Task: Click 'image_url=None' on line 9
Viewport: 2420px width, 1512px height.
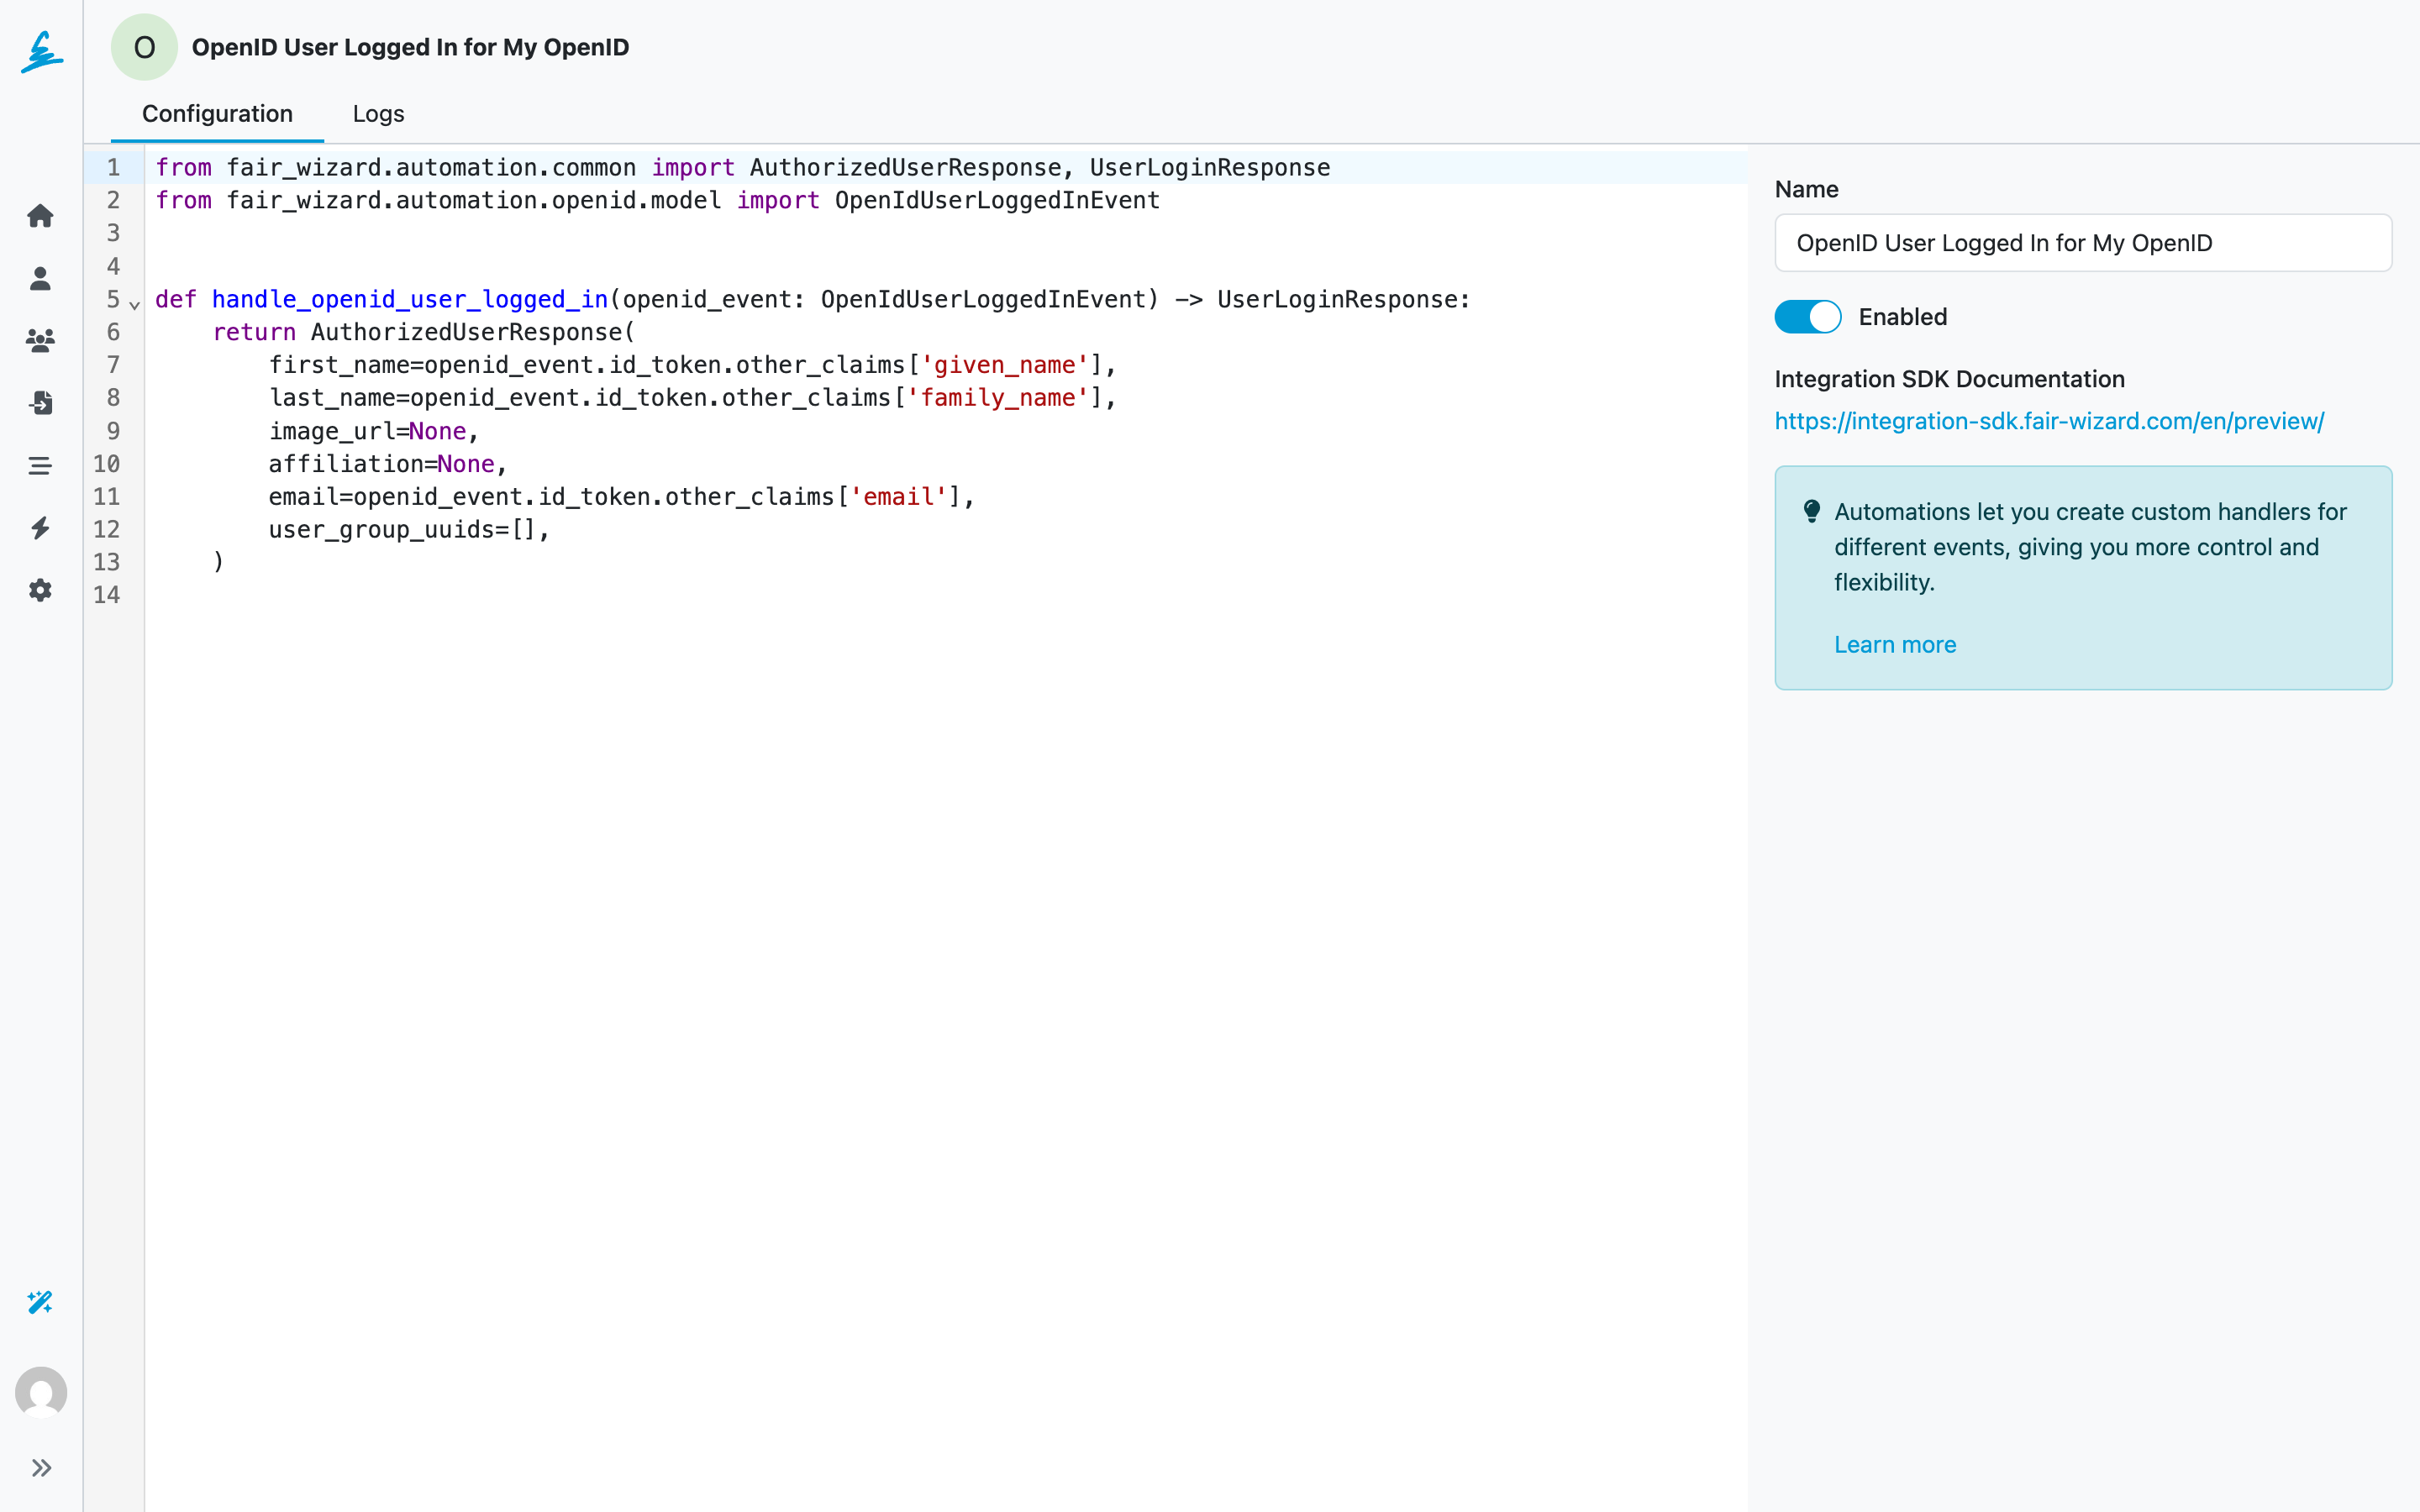Action: tap(368, 431)
